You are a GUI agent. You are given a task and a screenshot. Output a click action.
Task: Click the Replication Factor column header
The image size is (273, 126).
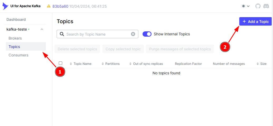pos(188,64)
